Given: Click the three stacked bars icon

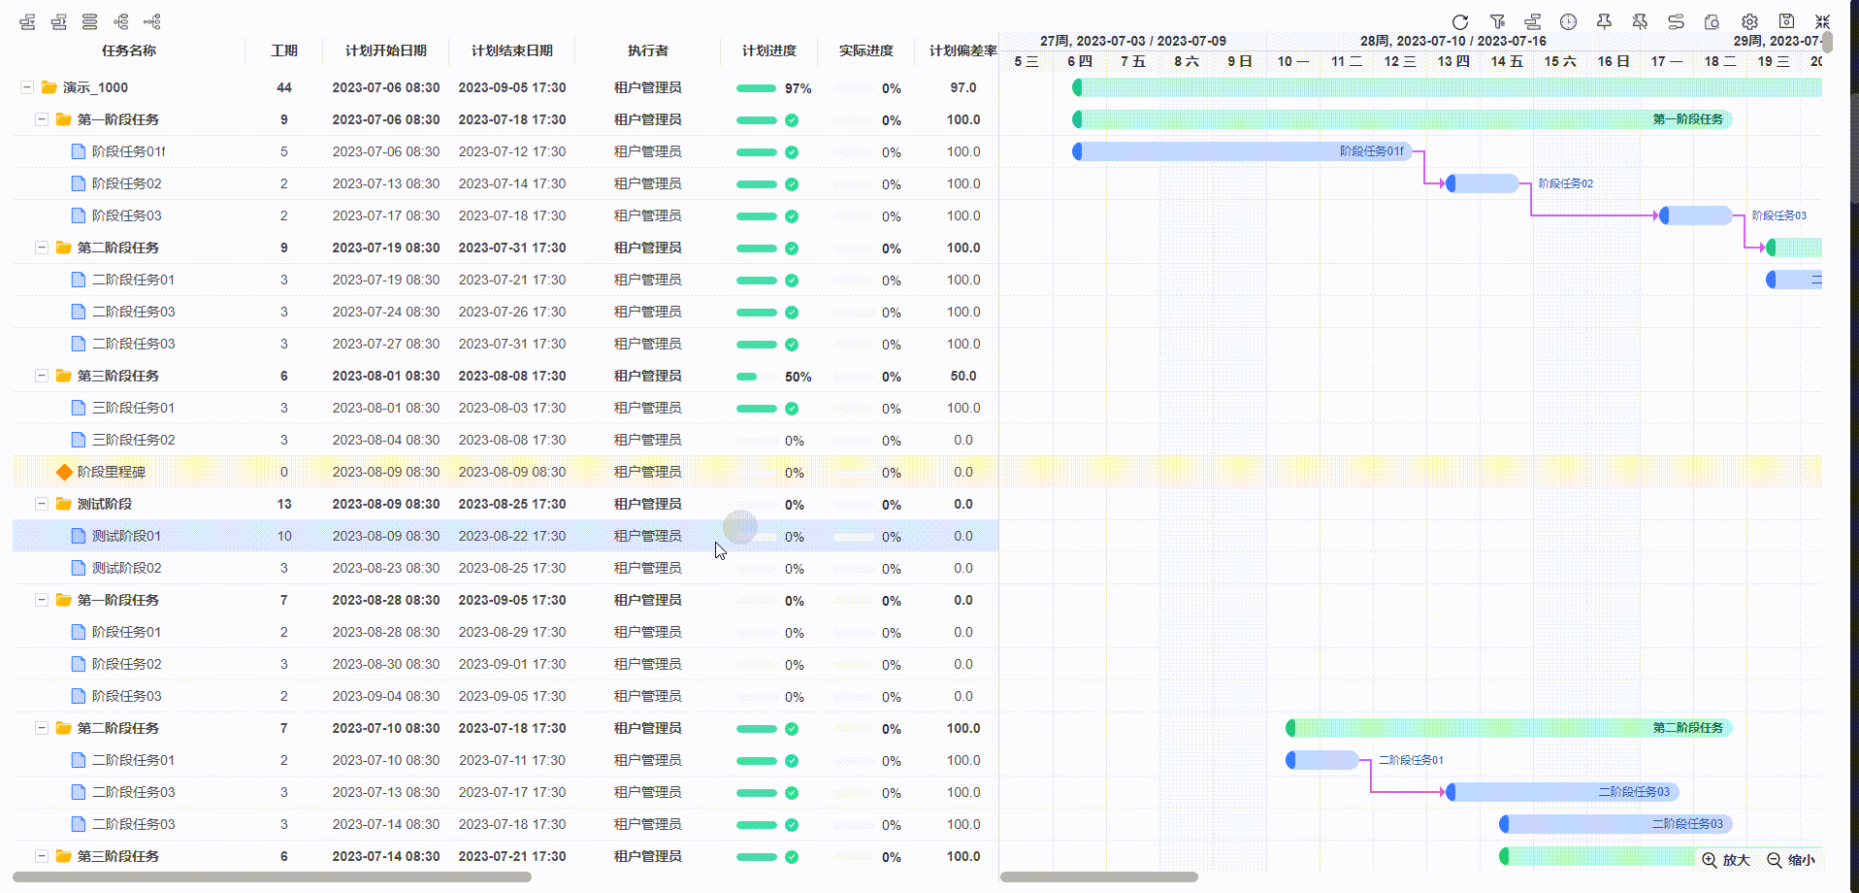Looking at the screenshot, I should [x=89, y=21].
